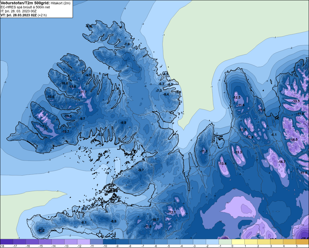Click the -11.8 temperature label on the map

(x=250, y=137)
